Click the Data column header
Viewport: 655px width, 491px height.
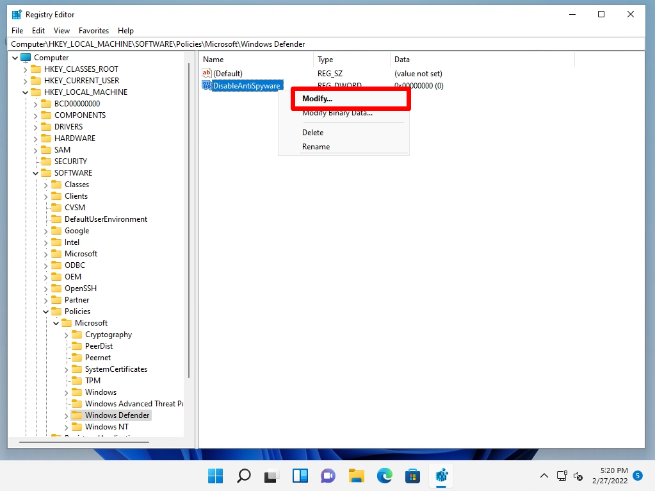[x=483, y=60]
